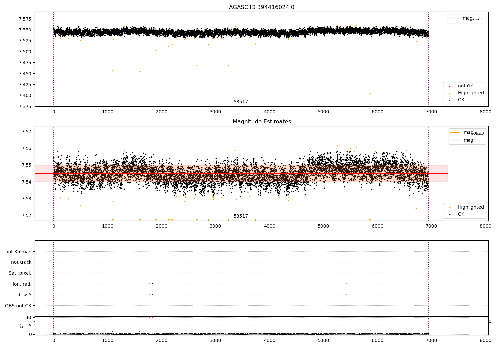The width and height of the screenshot is (497, 348).
Task: Click the 7.54 y-axis tick in middle plot
Action: pos(27,182)
